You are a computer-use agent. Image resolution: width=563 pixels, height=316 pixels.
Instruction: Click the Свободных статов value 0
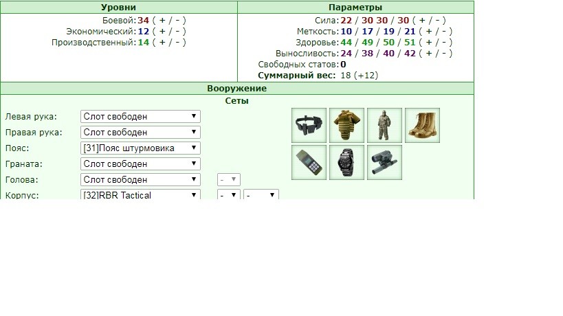(343, 65)
